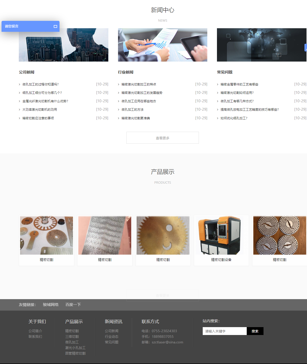307x364 pixels.
Task: Open article 精密金属零件的工艺有哪些
Action: (x=239, y=84)
